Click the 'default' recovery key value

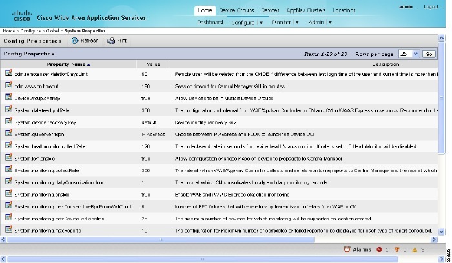coord(149,122)
